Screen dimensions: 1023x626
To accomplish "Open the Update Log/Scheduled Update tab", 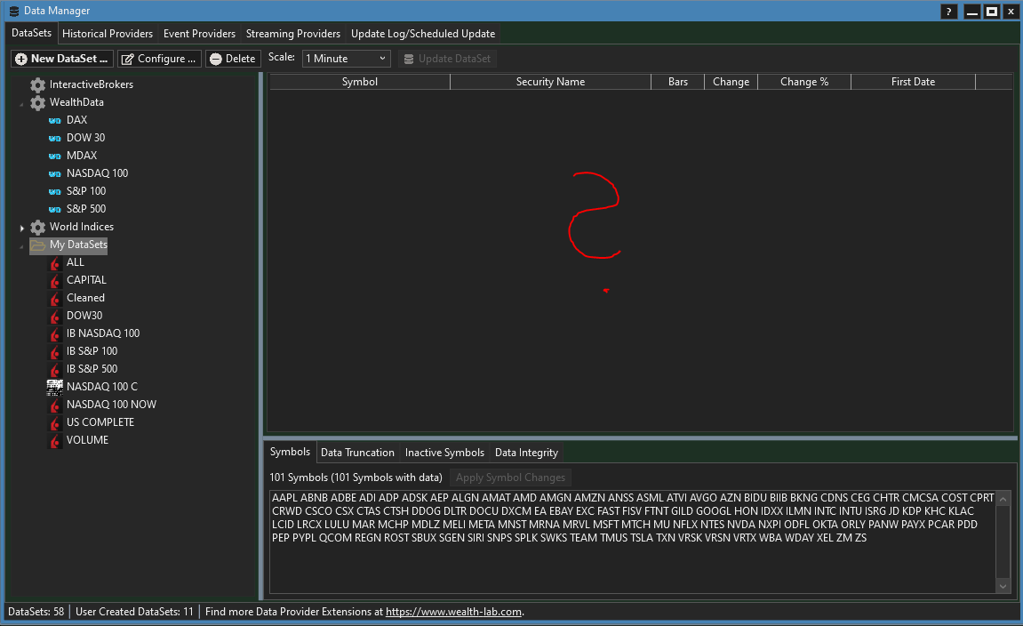I will tap(423, 34).
